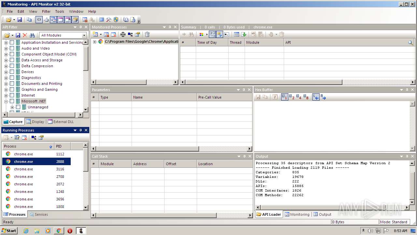
Task: Check the Audio and Video checkbox
Action: click(x=12, y=48)
